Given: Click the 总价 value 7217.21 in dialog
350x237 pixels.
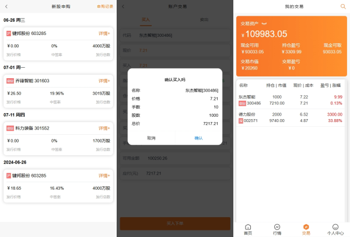Looking at the screenshot, I should 211,124.
